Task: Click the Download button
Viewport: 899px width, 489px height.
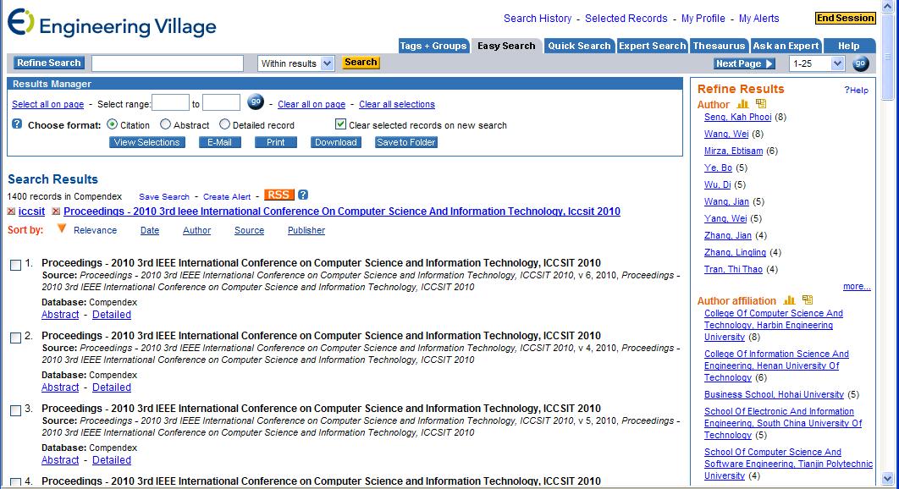Action: (x=336, y=142)
